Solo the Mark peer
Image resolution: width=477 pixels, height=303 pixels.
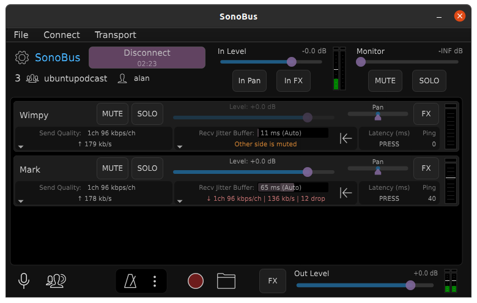click(147, 168)
